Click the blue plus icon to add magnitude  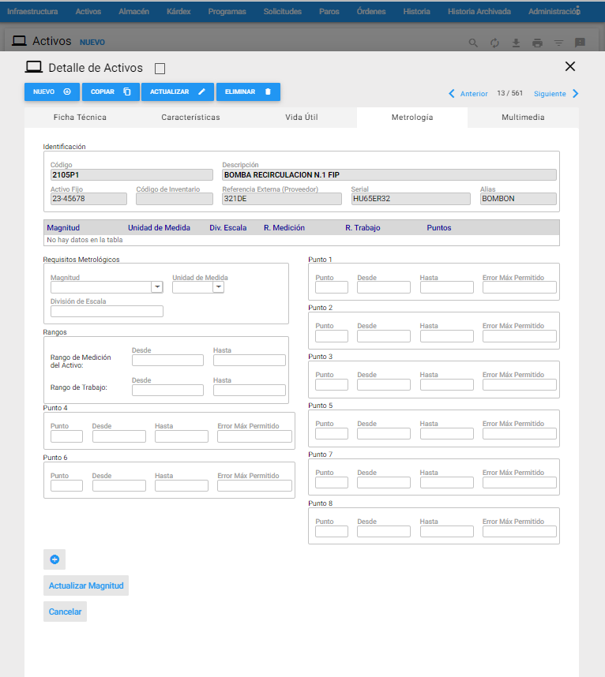pos(54,559)
